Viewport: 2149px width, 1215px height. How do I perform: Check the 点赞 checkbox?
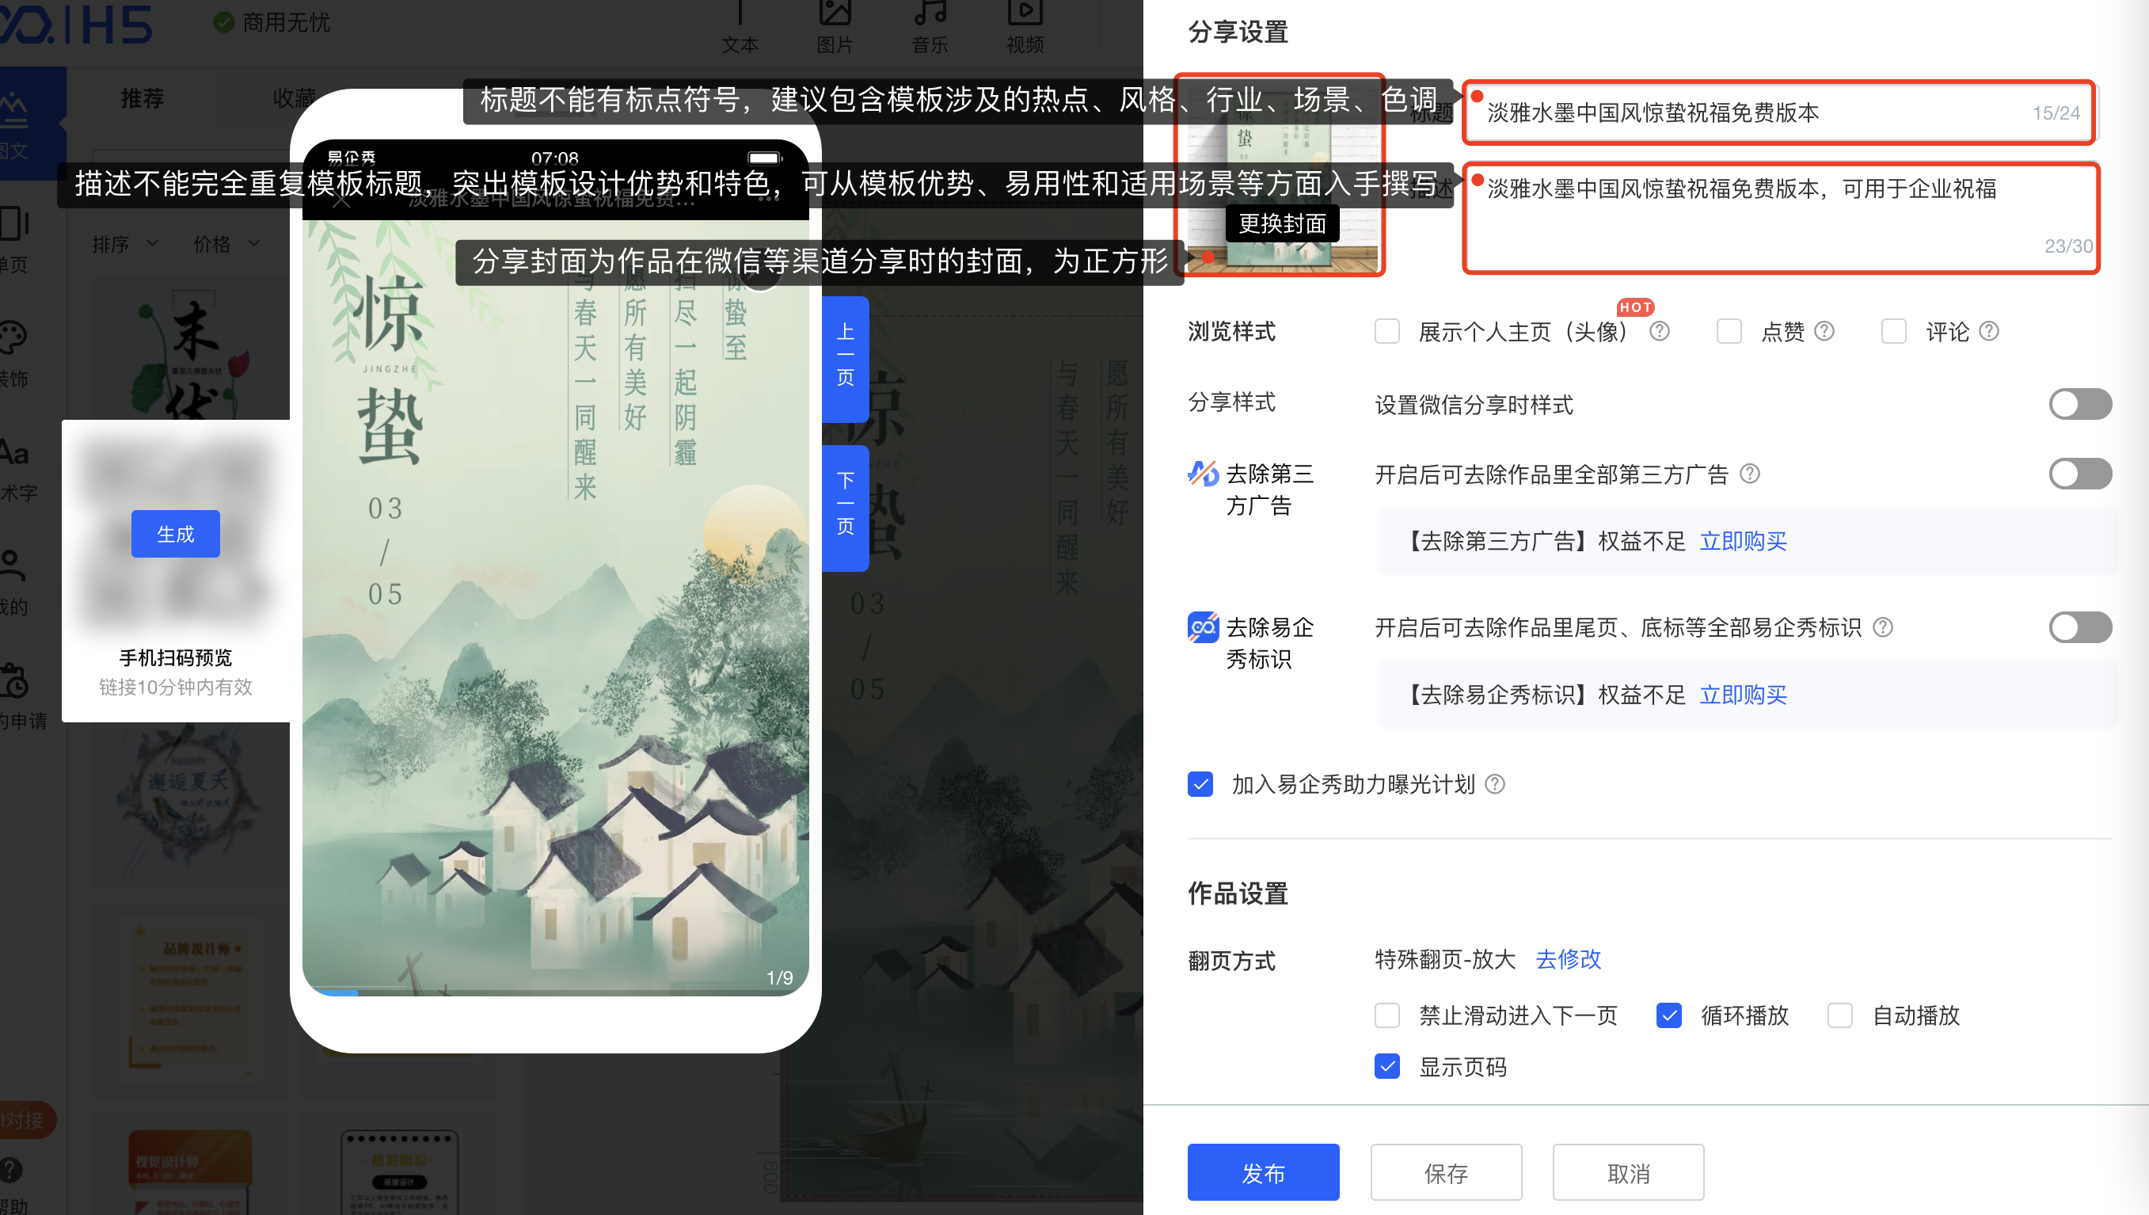(1729, 331)
